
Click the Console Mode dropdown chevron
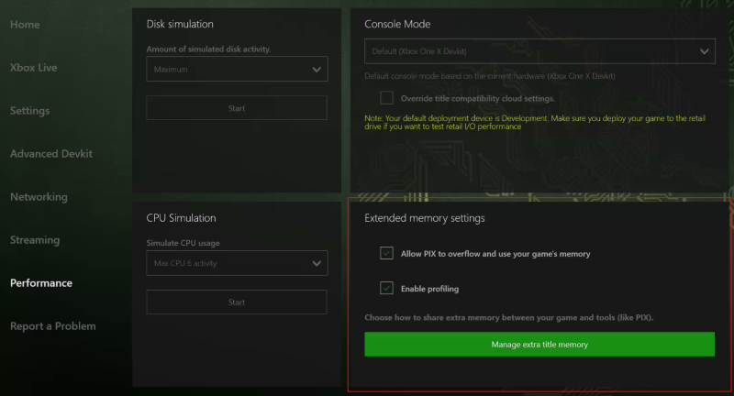pos(704,51)
